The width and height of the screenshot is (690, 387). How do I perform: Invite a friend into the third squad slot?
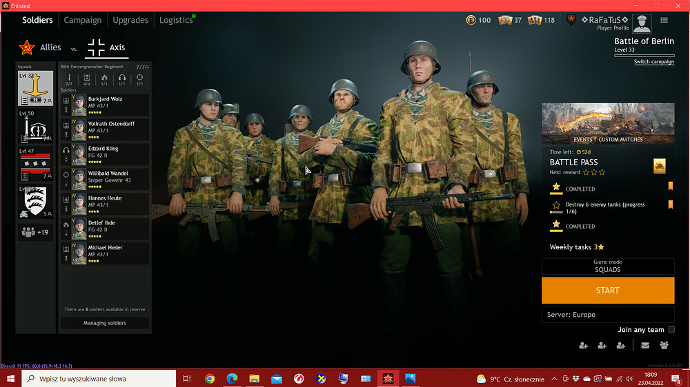pyautogui.click(x=621, y=346)
